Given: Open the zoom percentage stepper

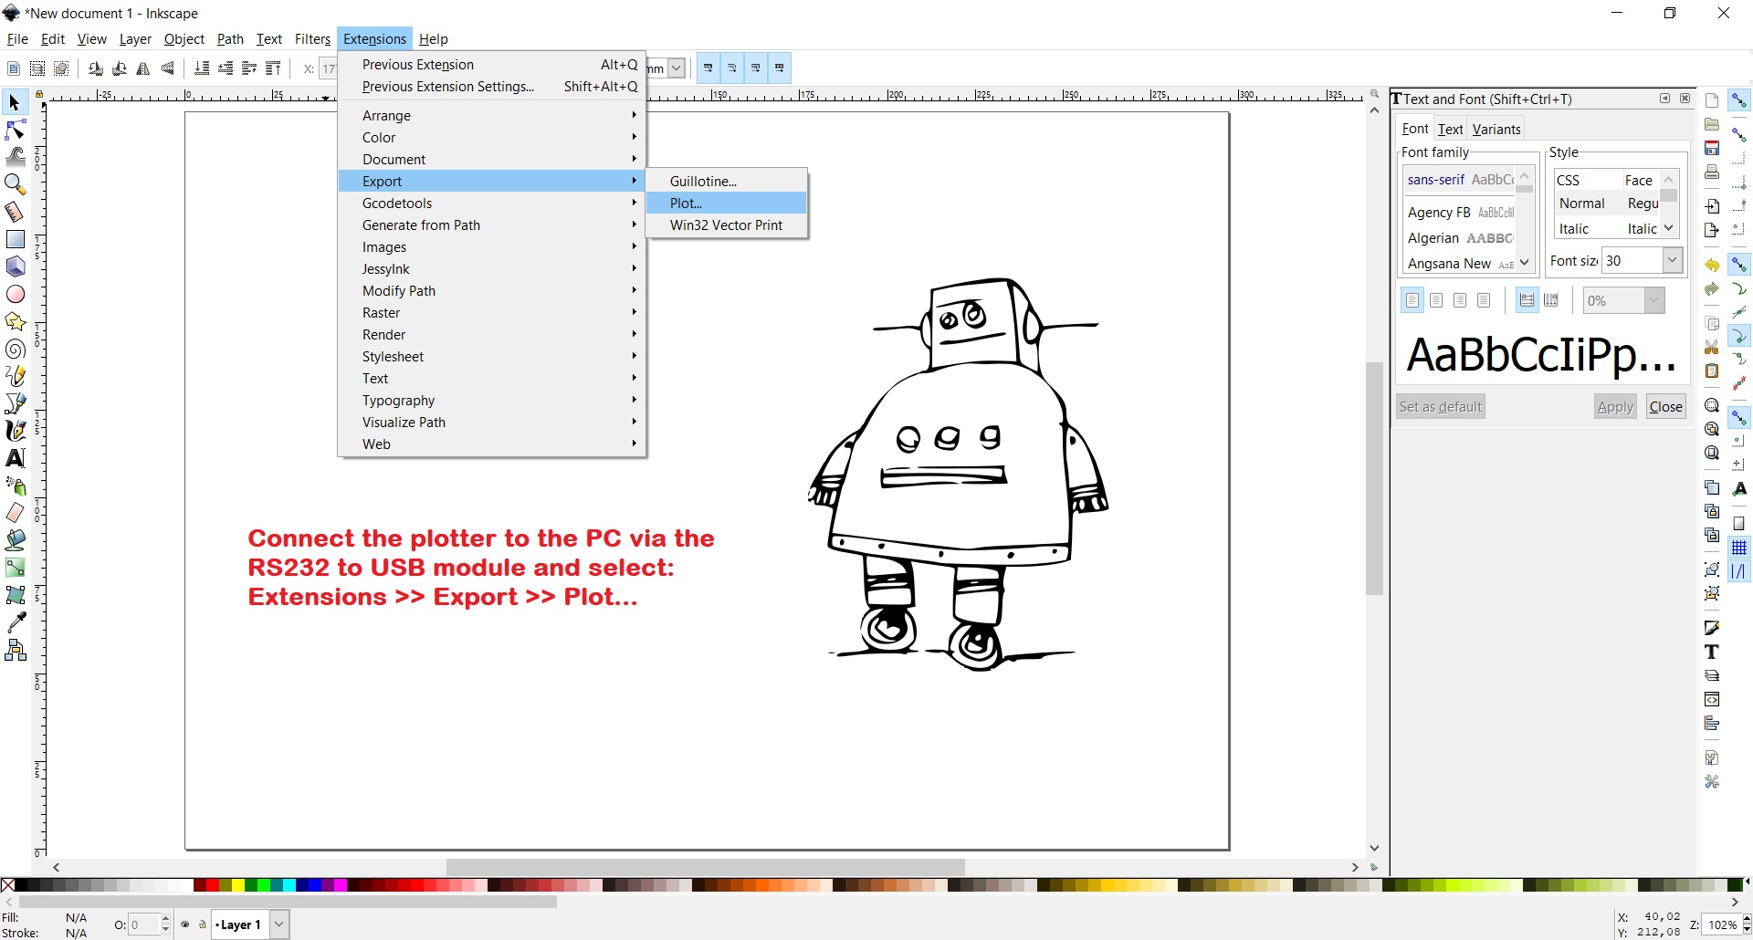Looking at the screenshot, I should tap(1747, 924).
